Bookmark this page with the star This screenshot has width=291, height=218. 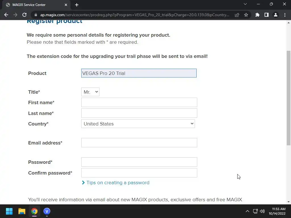[x=246, y=15]
